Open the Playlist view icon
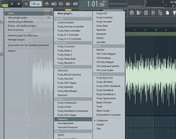The height and width of the screenshot is (139, 176). (131, 13)
